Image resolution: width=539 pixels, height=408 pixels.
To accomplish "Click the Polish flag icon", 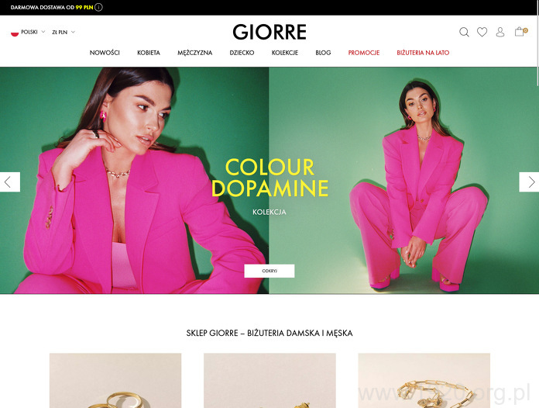I will point(15,33).
